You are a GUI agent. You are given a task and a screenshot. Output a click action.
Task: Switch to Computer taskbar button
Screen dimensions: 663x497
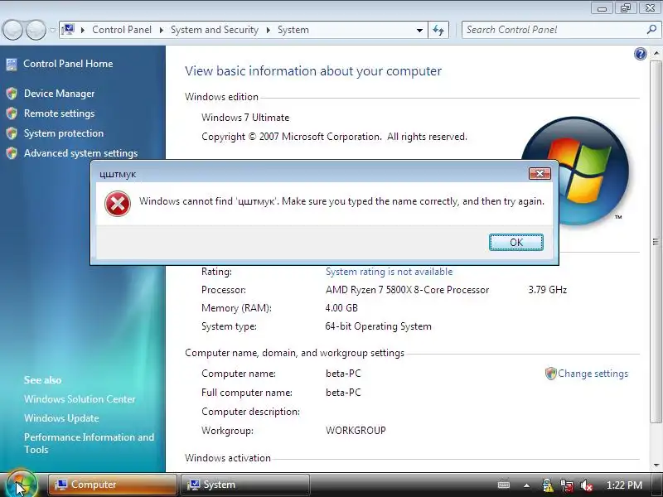click(x=112, y=485)
